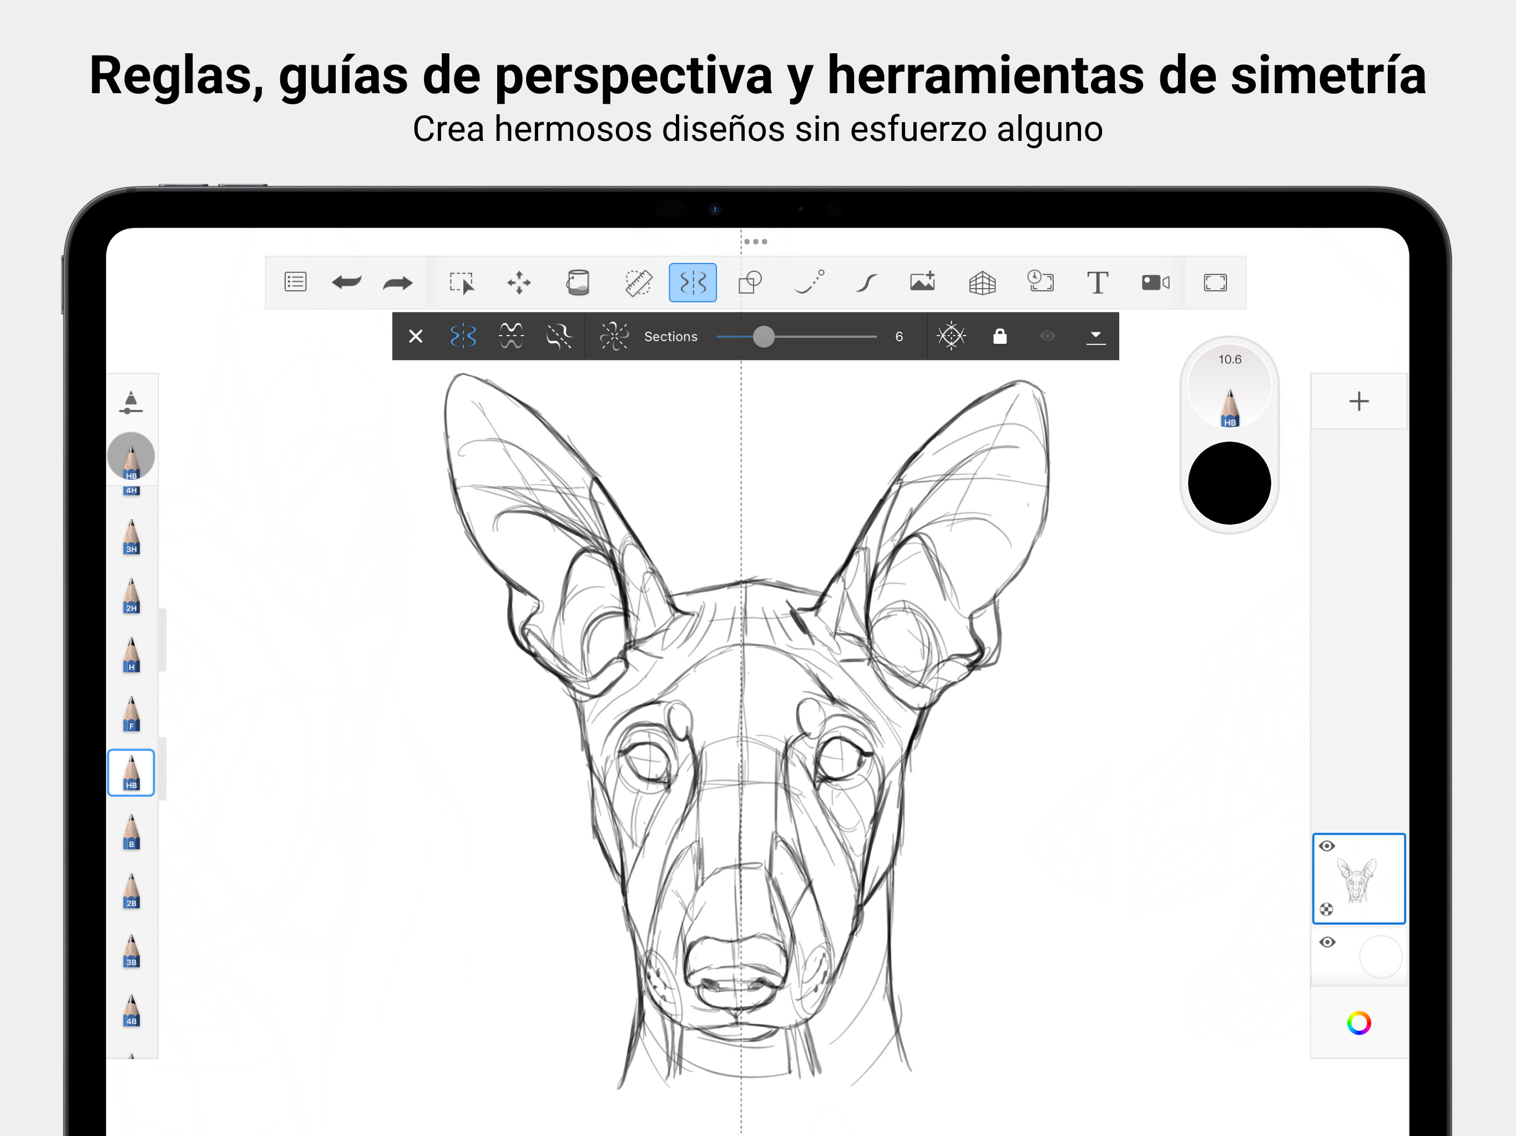The image size is (1516, 1136).
Task: Close the symmetry settings with the X
Action: 415,336
